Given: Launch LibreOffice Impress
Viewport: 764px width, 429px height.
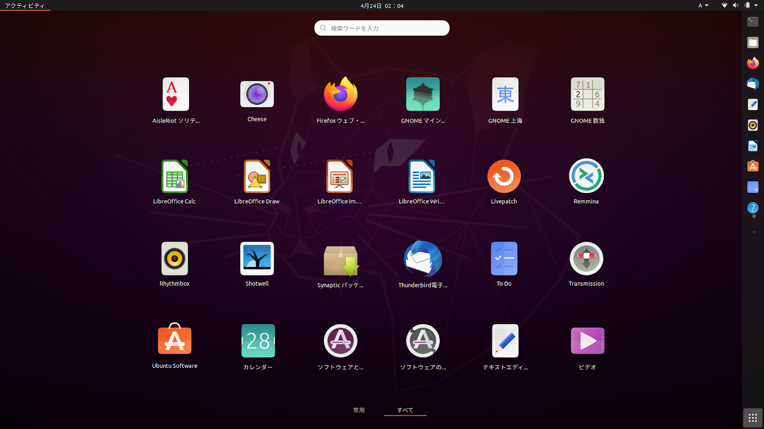Looking at the screenshot, I should point(340,176).
